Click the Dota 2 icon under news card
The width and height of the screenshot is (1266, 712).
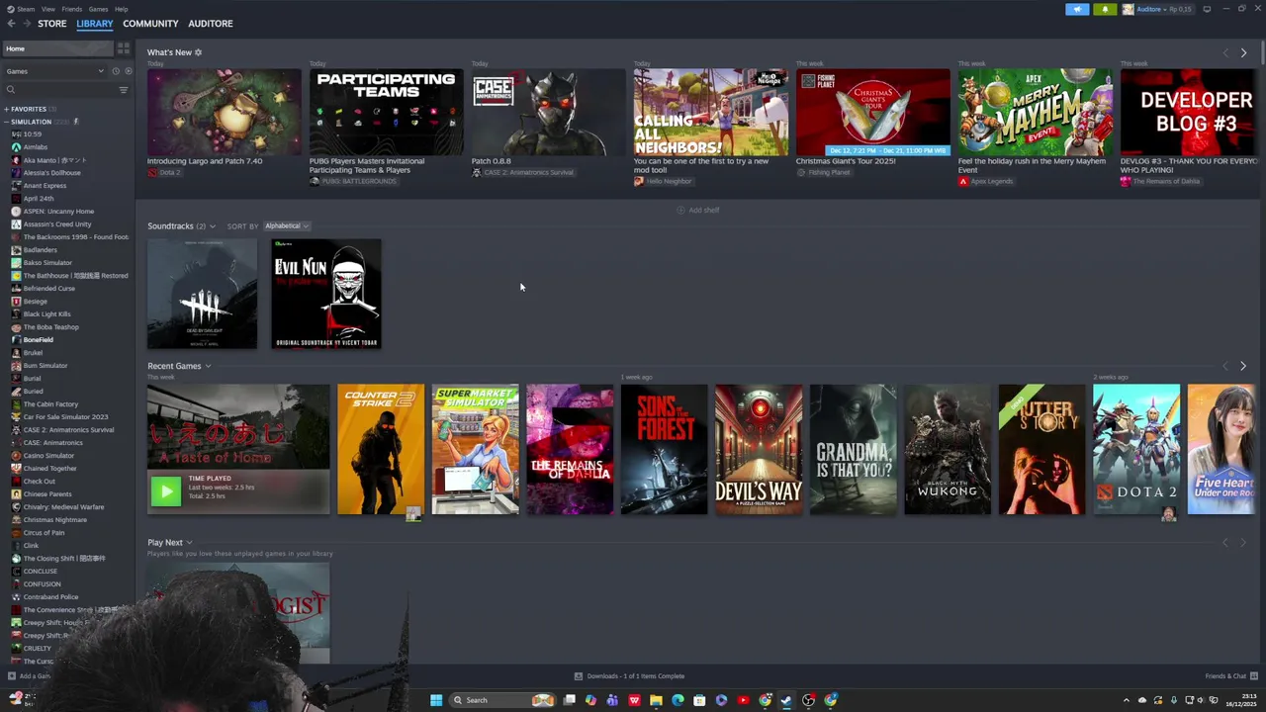tap(152, 172)
